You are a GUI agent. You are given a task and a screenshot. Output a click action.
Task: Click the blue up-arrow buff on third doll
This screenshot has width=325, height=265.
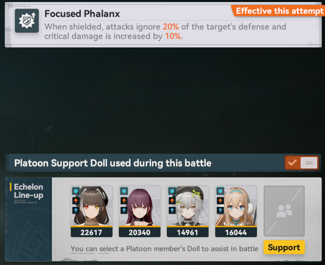point(172,210)
